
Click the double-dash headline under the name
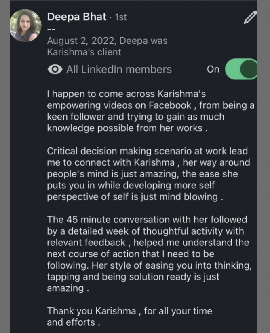click(51, 29)
